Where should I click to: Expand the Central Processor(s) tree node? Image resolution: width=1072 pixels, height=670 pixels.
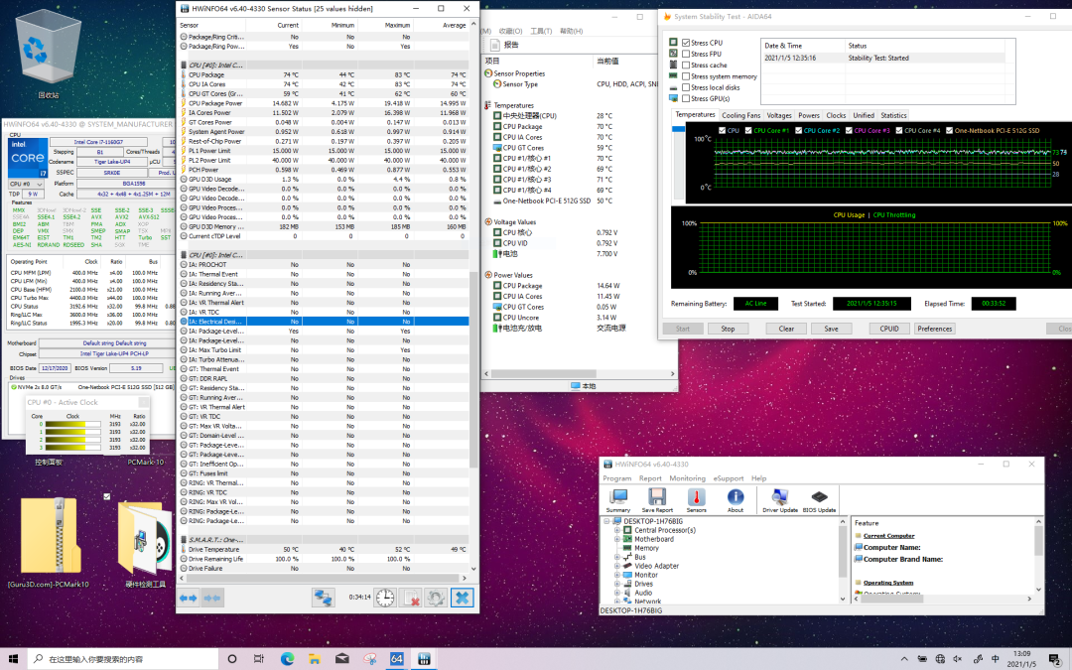(616, 530)
